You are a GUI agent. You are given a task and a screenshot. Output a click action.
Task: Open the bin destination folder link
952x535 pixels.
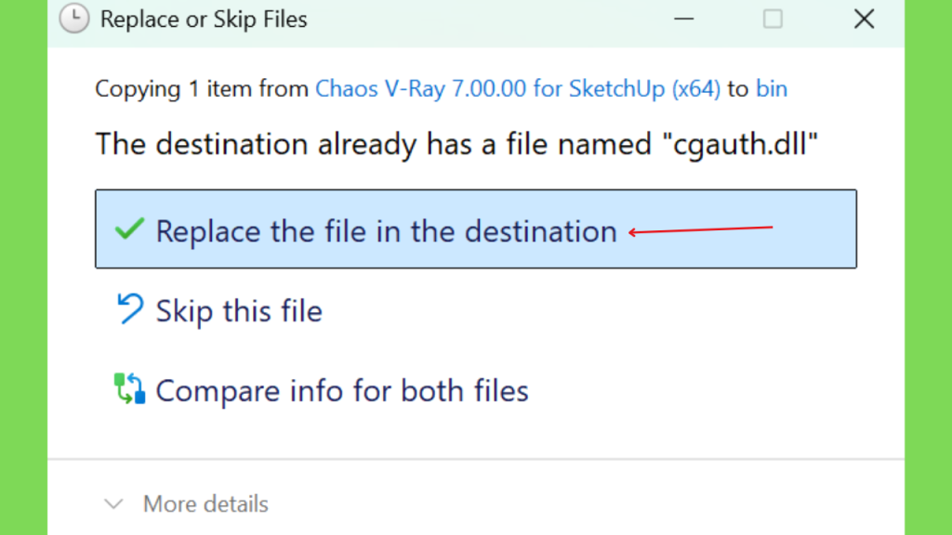[771, 89]
